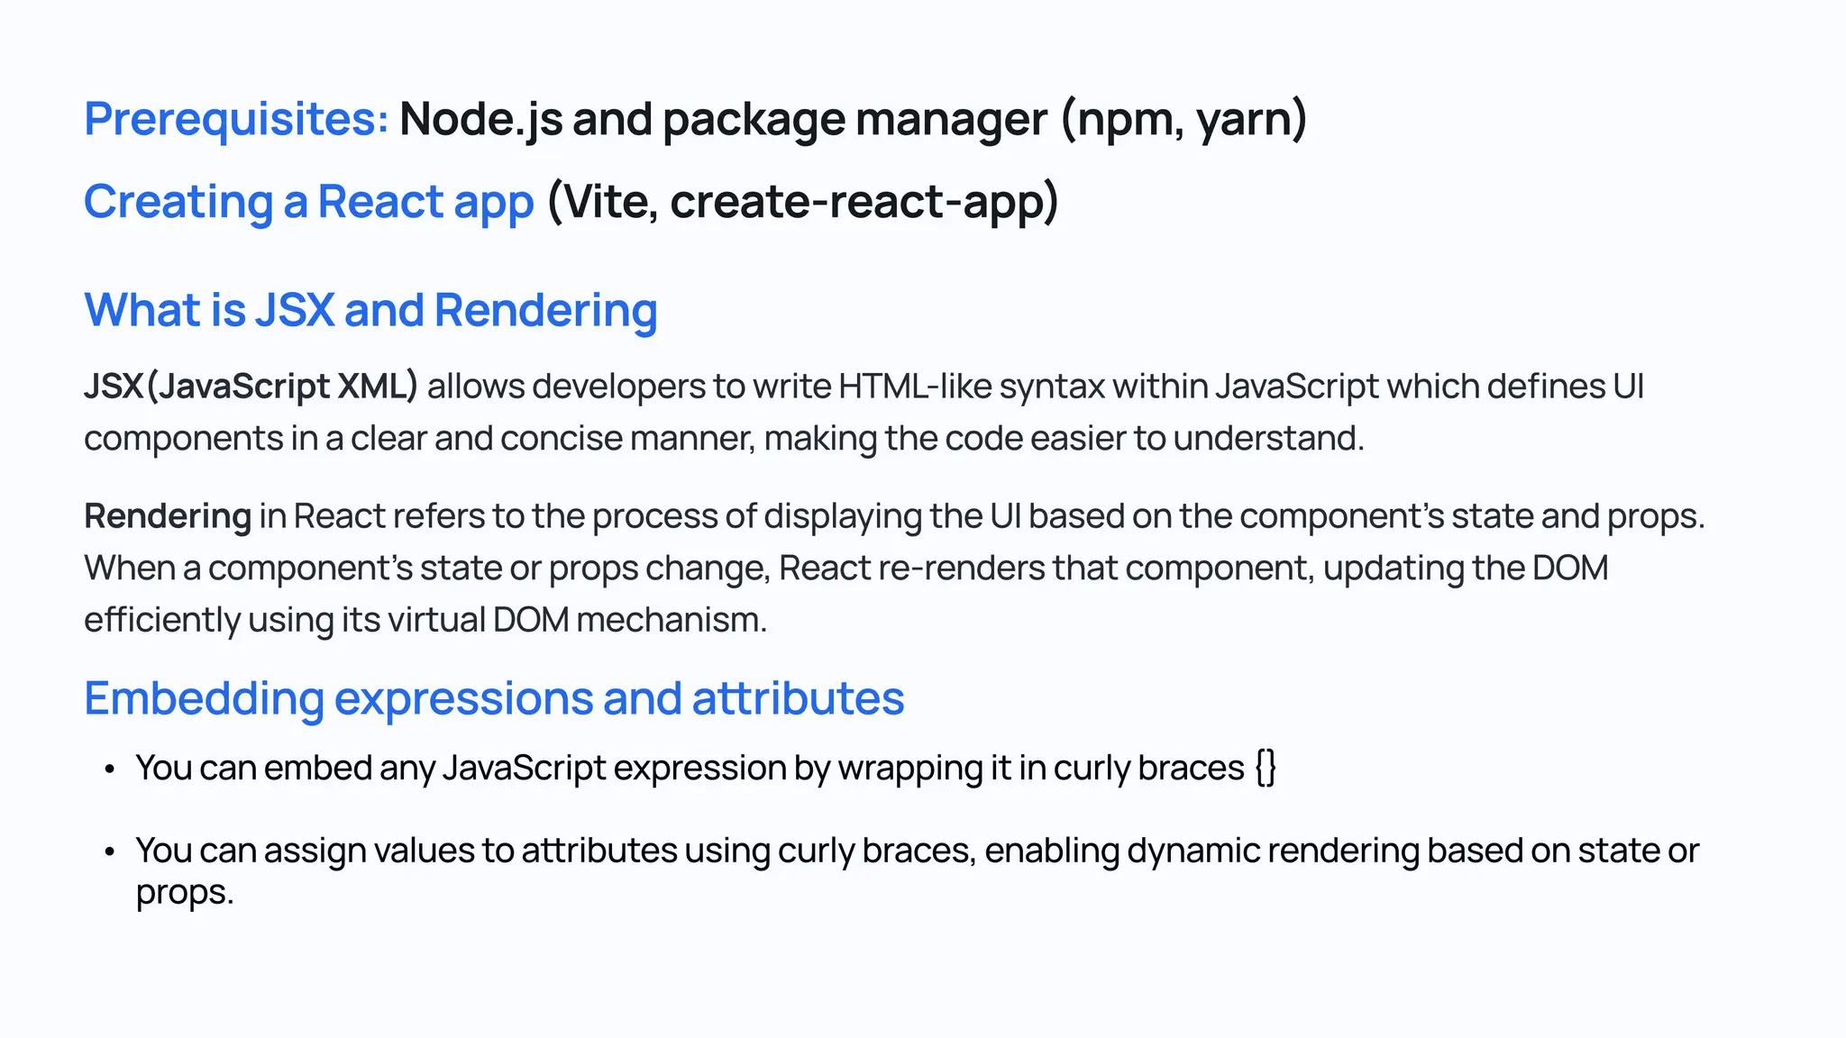The height and width of the screenshot is (1038, 1846).
Task: Click the "updating the DOM" phrase
Action: 1465,569
